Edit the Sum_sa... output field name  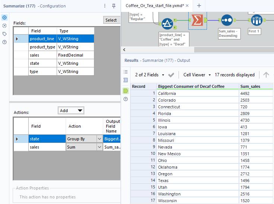112,147
